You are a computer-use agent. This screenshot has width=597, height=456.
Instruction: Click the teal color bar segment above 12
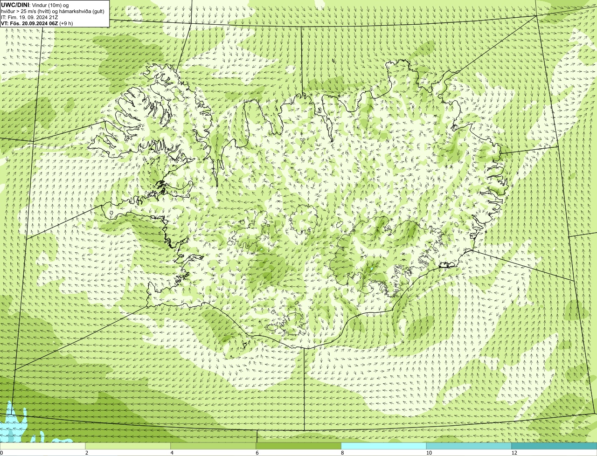555,446
